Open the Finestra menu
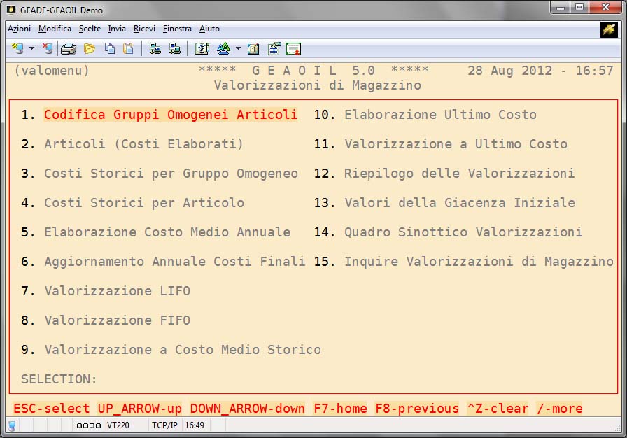 (x=177, y=29)
